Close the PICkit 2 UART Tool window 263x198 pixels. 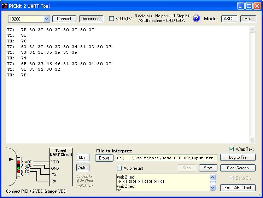click(257, 6)
